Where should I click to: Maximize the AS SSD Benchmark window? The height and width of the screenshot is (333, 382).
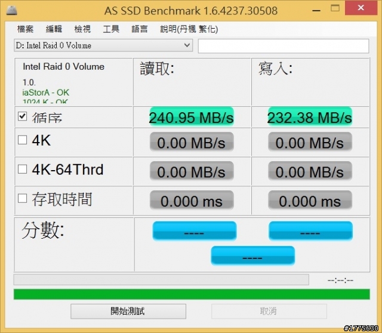(x=335, y=8)
